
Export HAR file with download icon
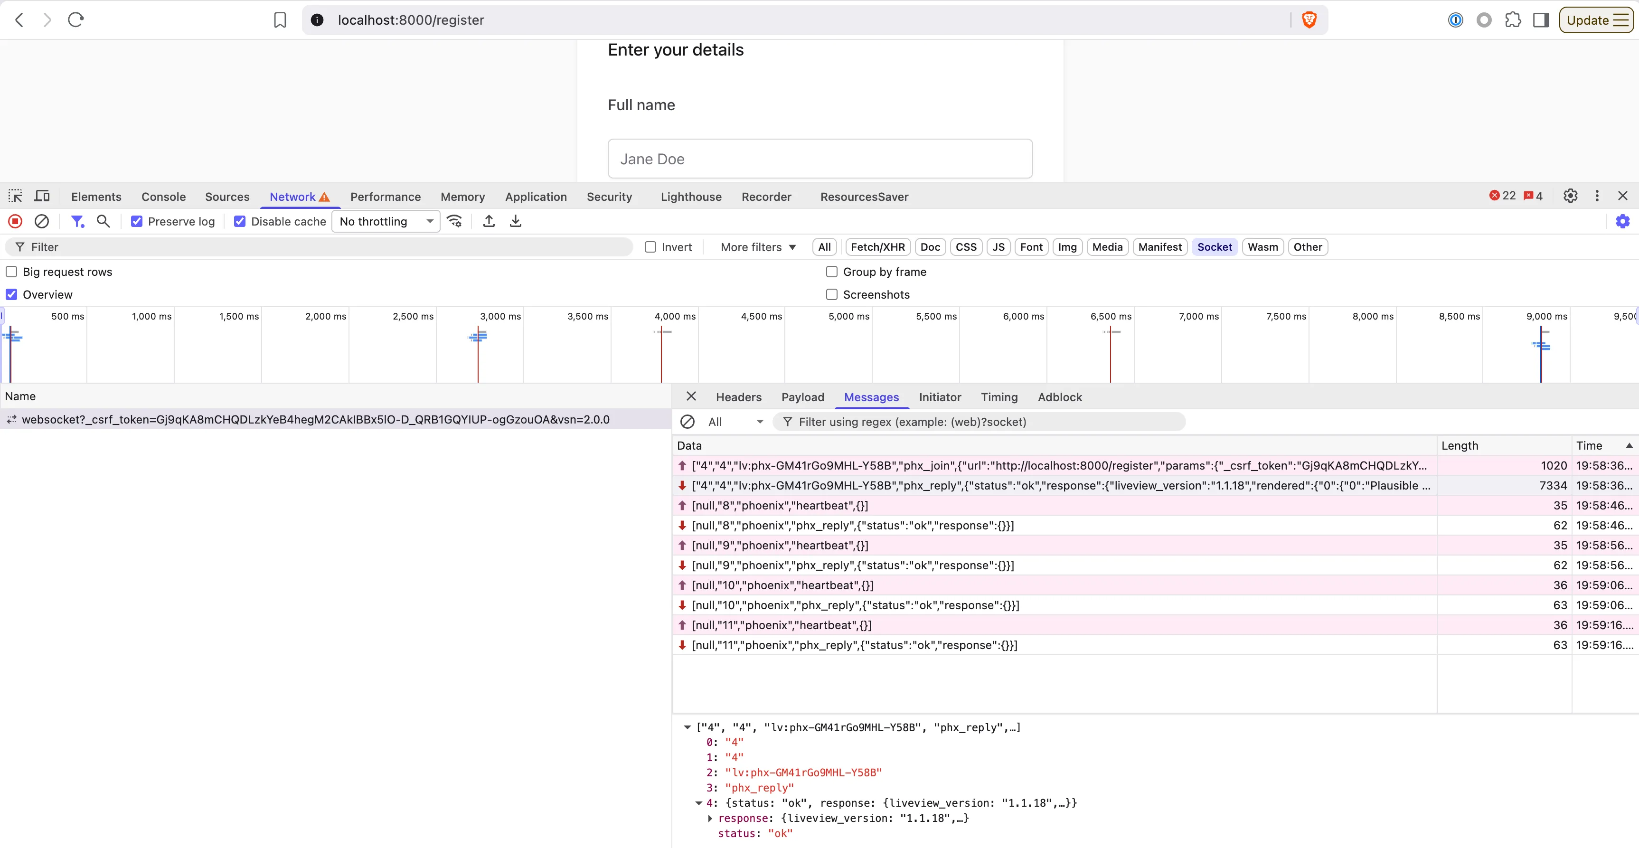[x=515, y=221]
